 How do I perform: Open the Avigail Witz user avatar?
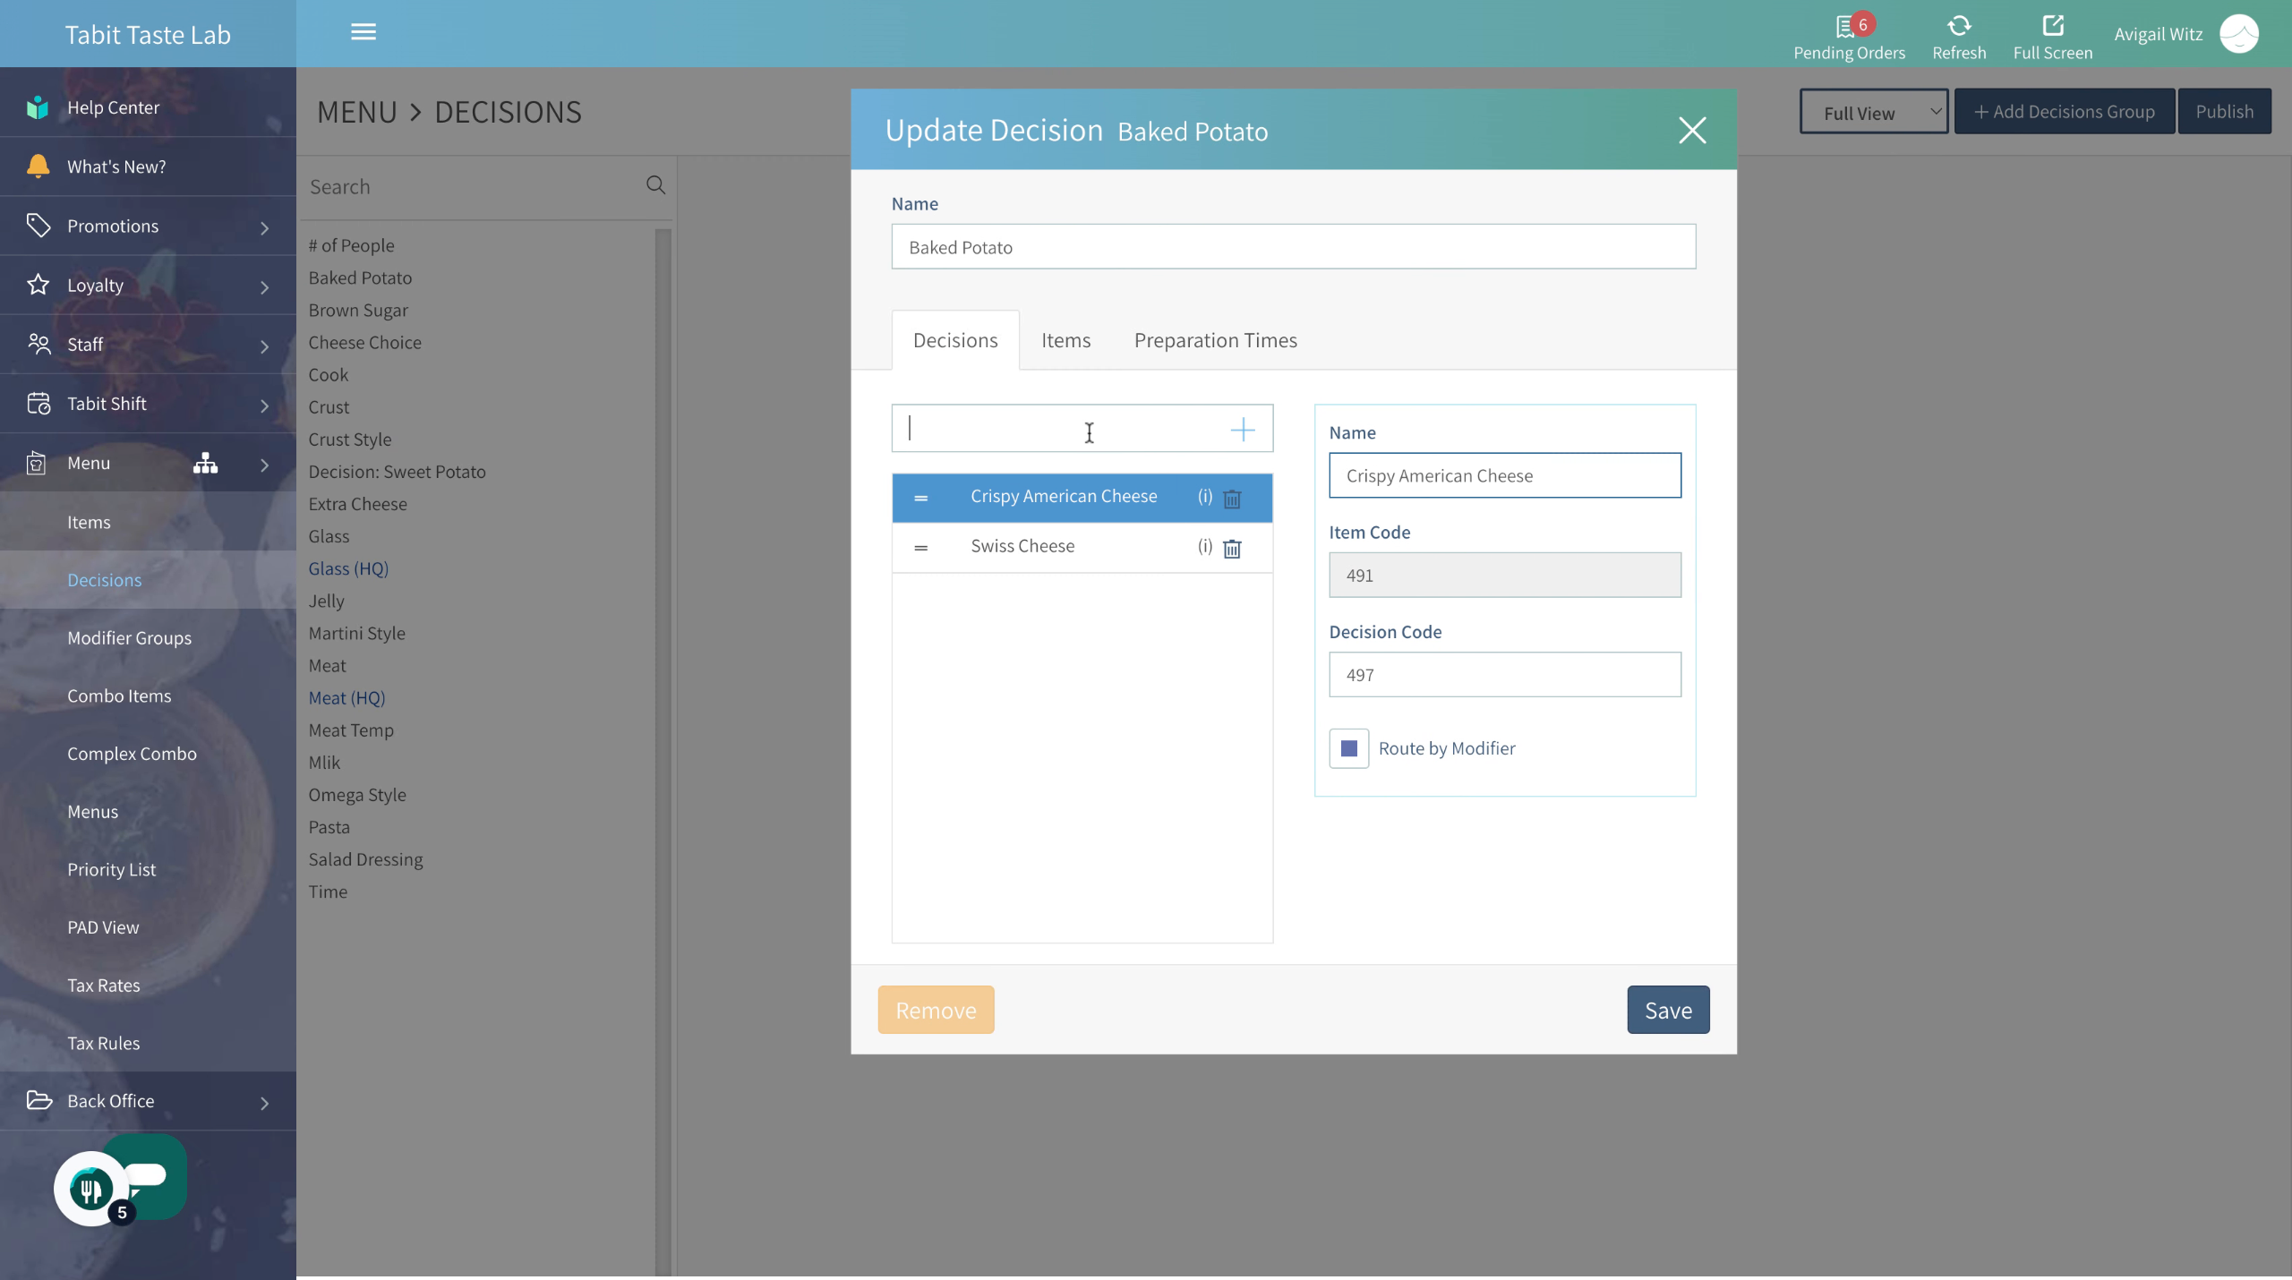[x=2238, y=34]
